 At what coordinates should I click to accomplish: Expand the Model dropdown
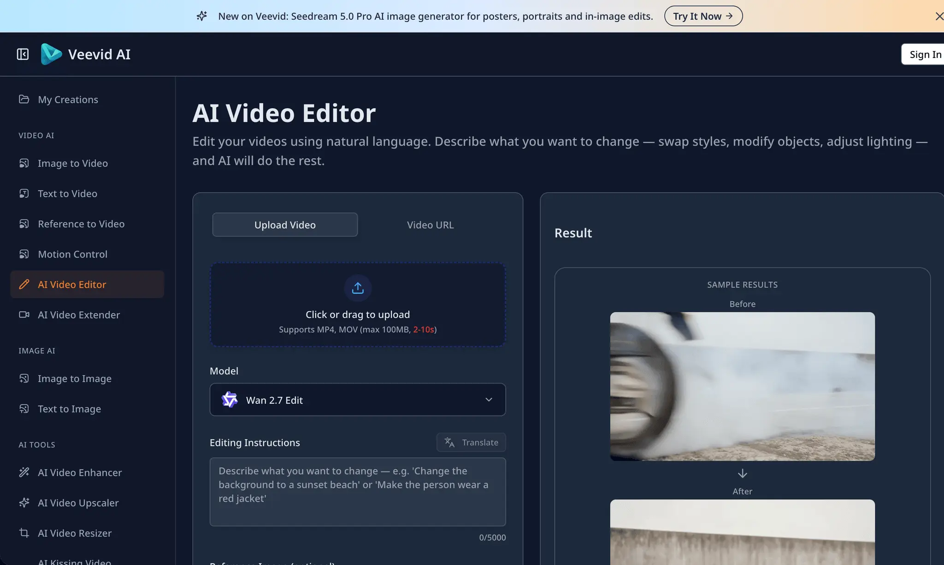[x=358, y=400]
